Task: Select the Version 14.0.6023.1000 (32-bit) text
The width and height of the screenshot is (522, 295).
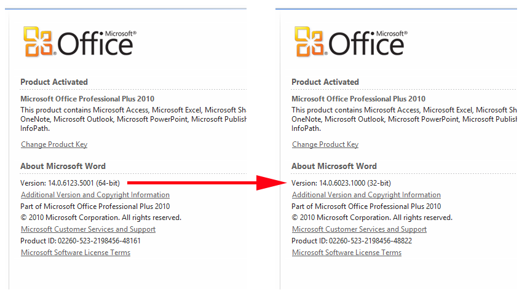Action: tap(341, 183)
